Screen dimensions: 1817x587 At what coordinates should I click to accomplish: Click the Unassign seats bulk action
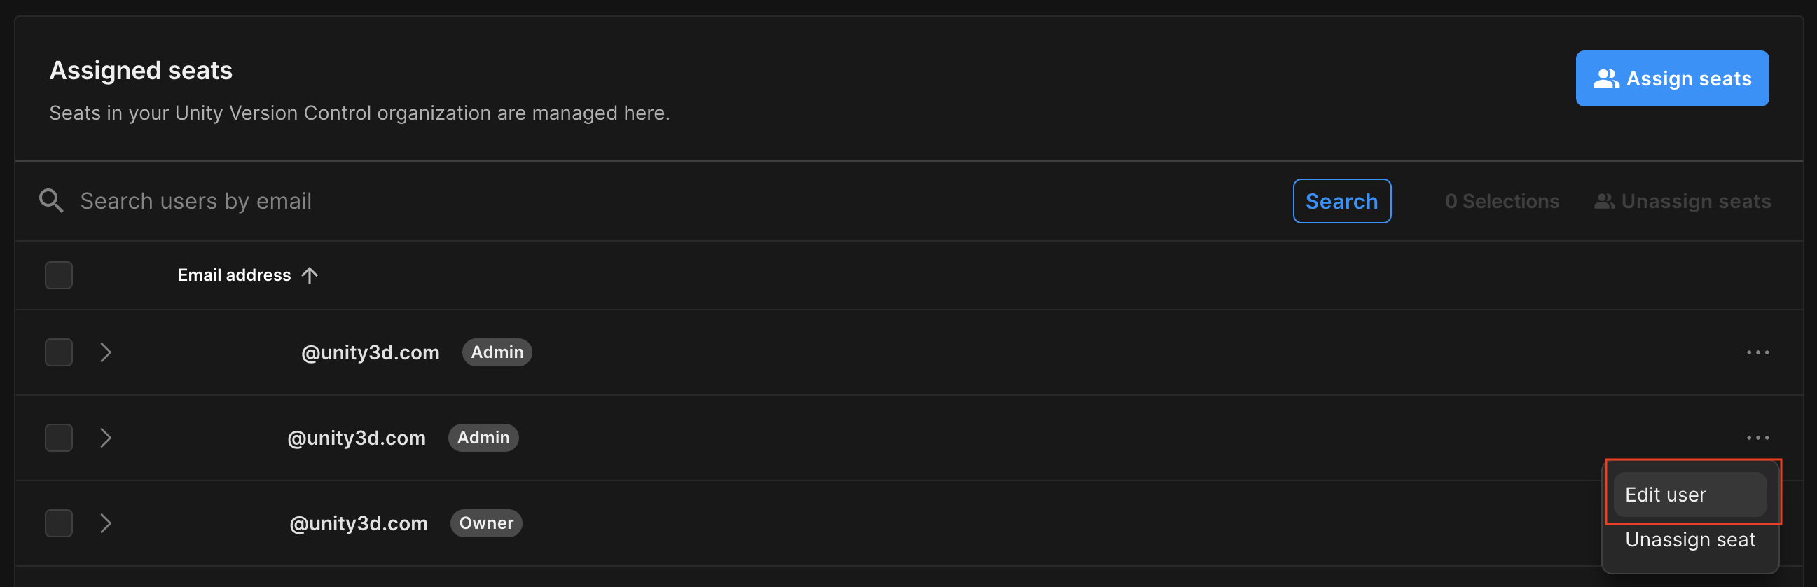tap(1683, 202)
